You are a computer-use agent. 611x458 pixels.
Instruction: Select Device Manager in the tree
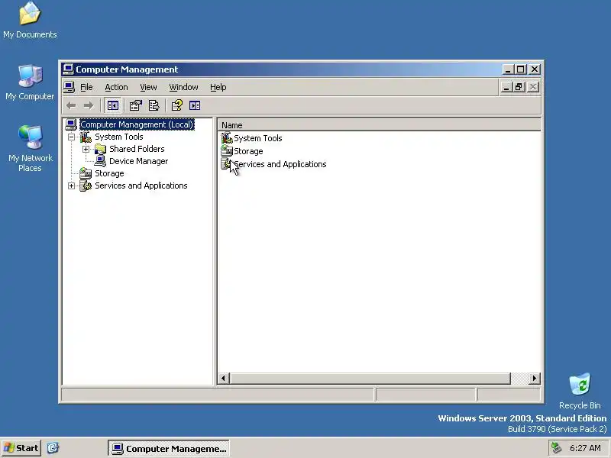tap(139, 161)
